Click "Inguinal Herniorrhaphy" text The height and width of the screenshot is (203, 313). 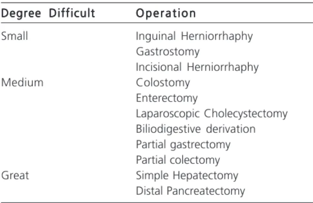coord(194,37)
